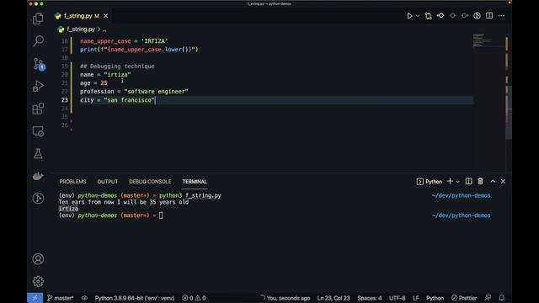This screenshot has width=539, height=303.
Task: Open errors and warnings count indicator
Action: click(194, 298)
